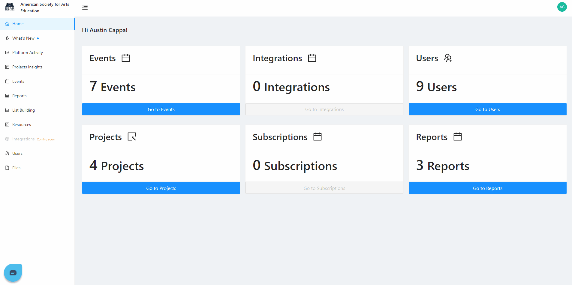This screenshot has height=285, width=572.
Task: Click the Resources icon in sidebar
Action: point(7,125)
